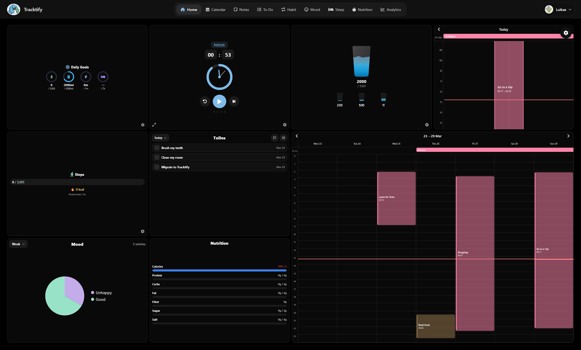Click the Good legend entry

98,299
